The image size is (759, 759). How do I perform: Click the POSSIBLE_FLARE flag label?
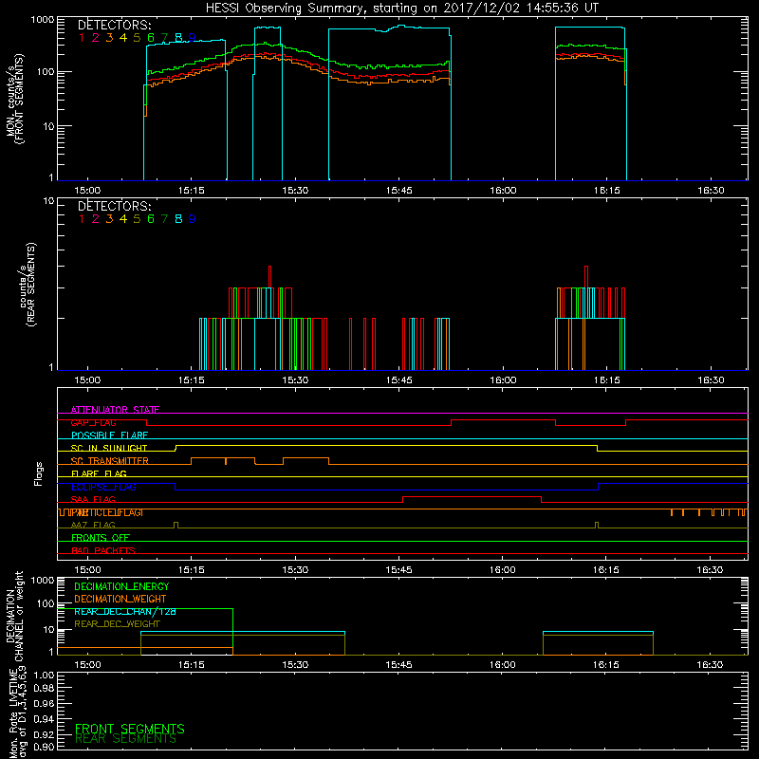click(109, 435)
